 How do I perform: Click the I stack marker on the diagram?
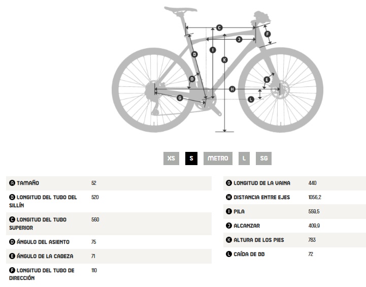point(213,50)
